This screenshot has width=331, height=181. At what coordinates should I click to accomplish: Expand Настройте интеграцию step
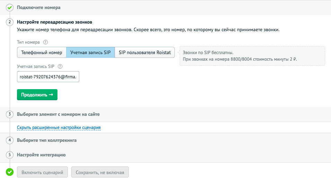coord(41,155)
